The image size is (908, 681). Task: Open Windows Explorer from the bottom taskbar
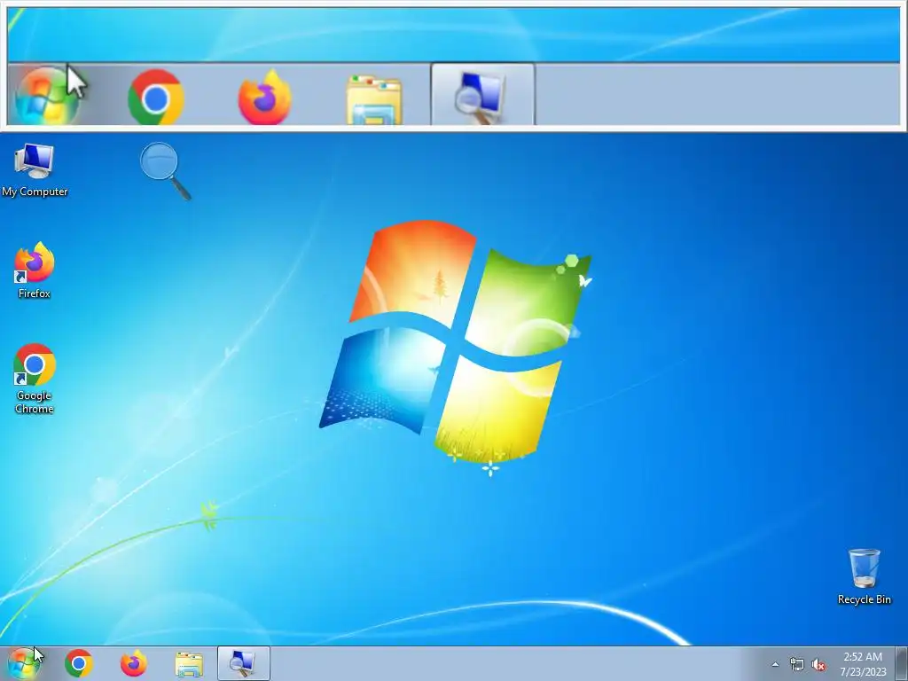[x=189, y=664]
